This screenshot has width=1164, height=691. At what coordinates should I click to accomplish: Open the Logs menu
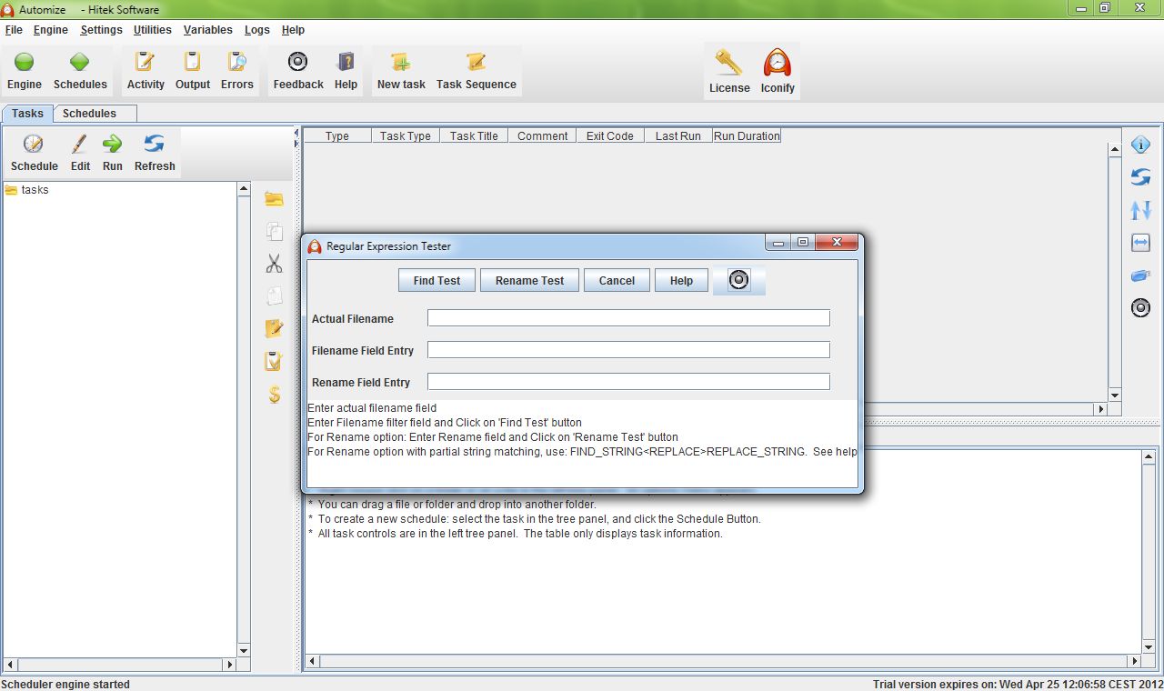(257, 30)
